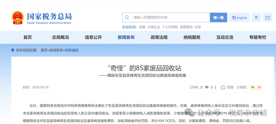Open the 纳税服务 navigation item
The width and height of the screenshot is (276, 124).
pos(192,37)
